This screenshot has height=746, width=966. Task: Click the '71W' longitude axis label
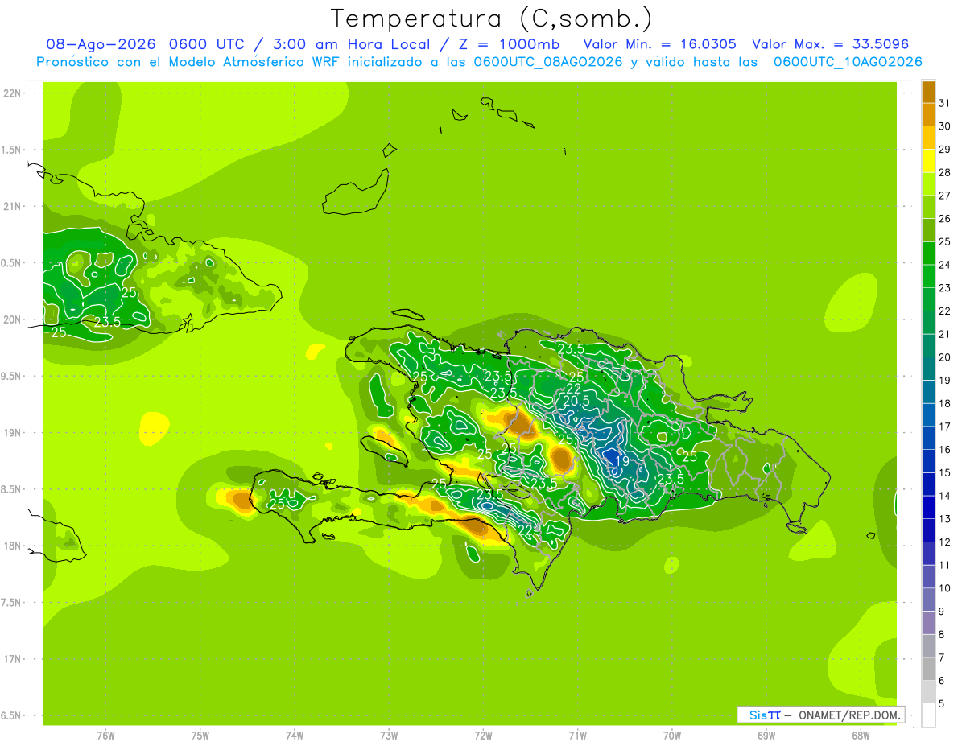tap(577, 736)
